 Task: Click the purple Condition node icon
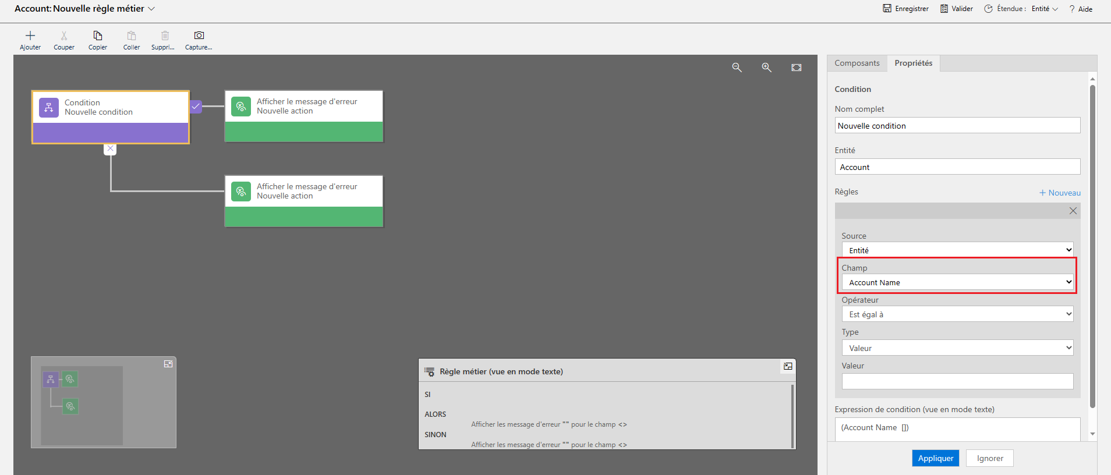[49, 108]
